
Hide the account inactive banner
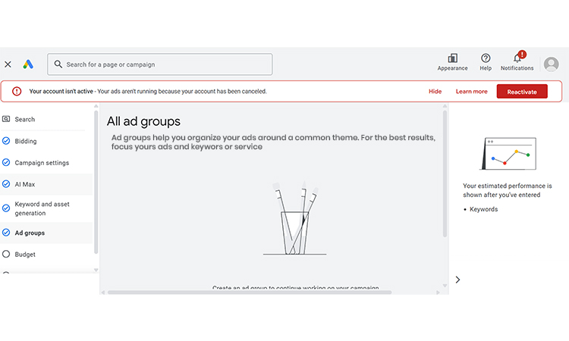[x=435, y=92]
